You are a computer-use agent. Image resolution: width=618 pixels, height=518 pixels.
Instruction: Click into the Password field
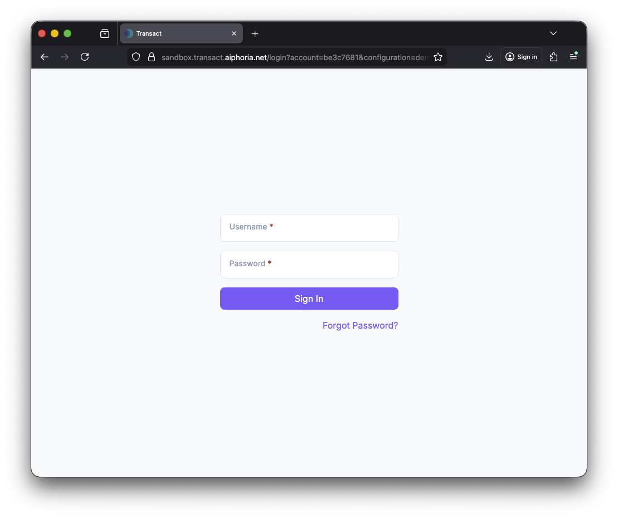(x=309, y=265)
